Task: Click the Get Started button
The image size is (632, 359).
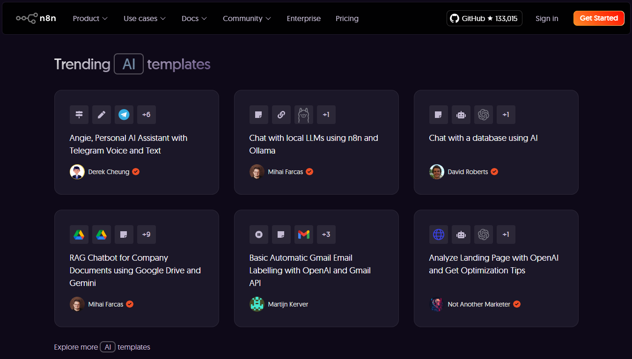Action: 599,18
